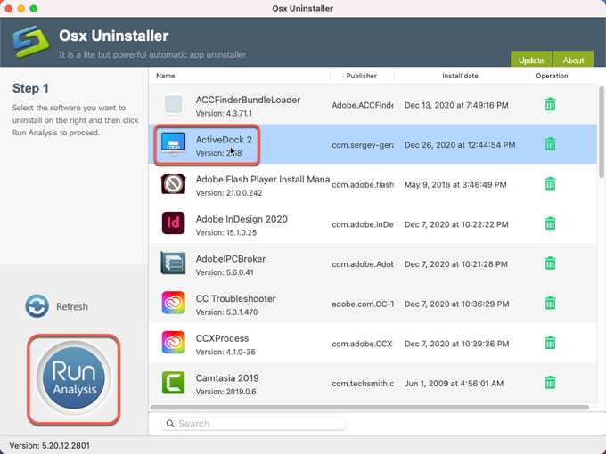
Task: Select the 'CCXProcess' name text
Action: [222, 338]
